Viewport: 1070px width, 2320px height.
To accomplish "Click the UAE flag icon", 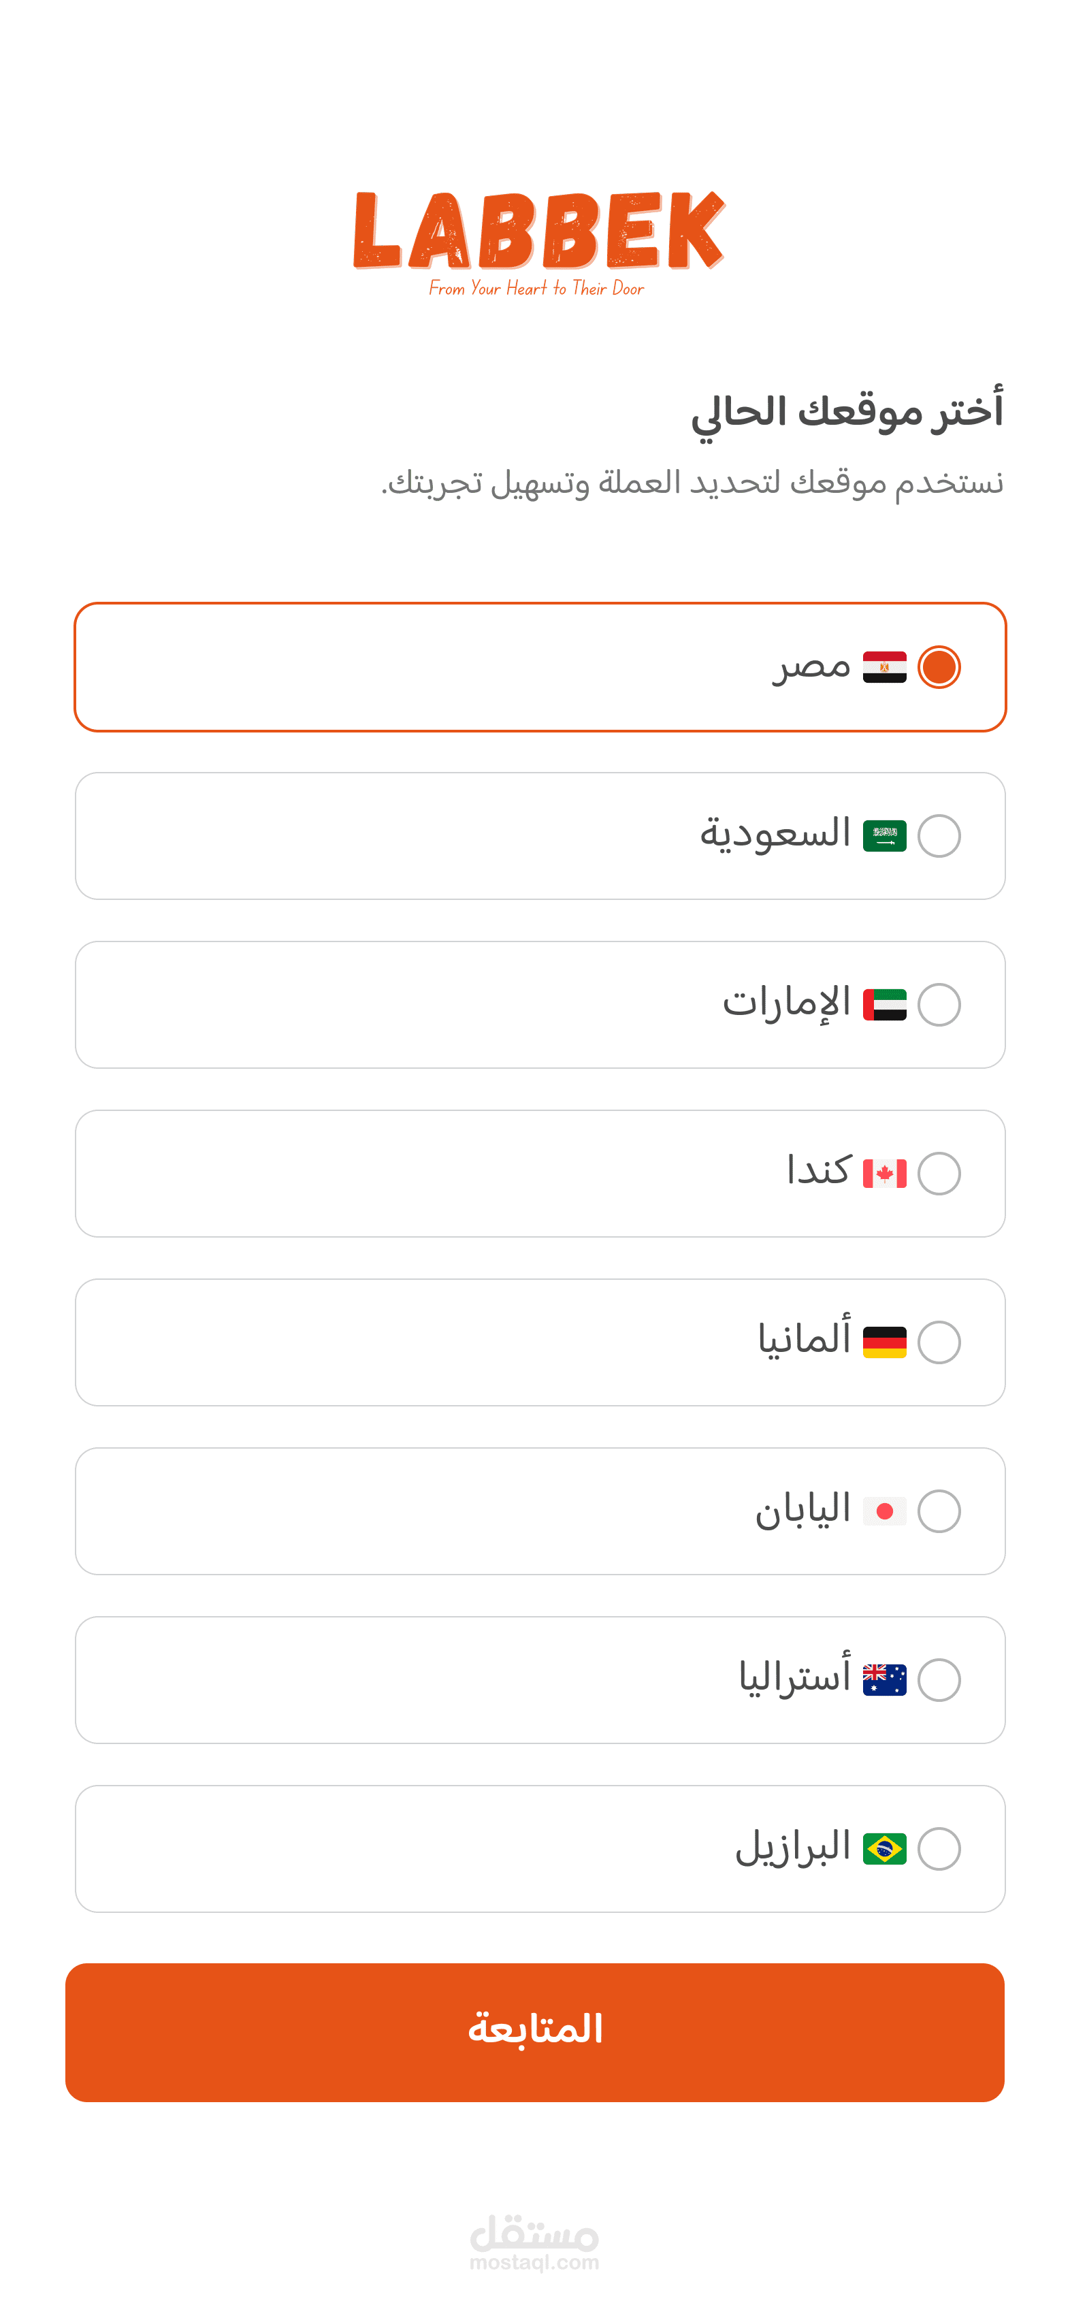I will [x=883, y=1005].
